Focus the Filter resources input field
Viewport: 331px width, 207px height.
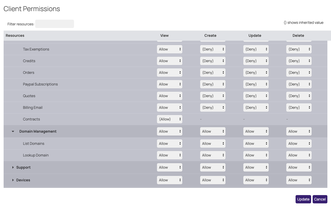[x=55, y=24]
